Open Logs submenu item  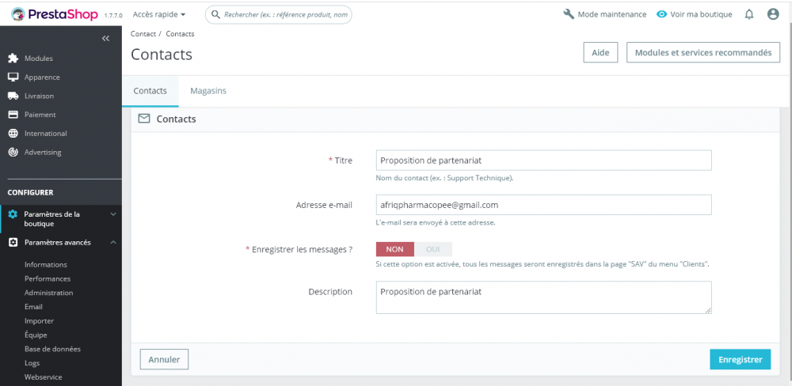click(x=32, y=363)
